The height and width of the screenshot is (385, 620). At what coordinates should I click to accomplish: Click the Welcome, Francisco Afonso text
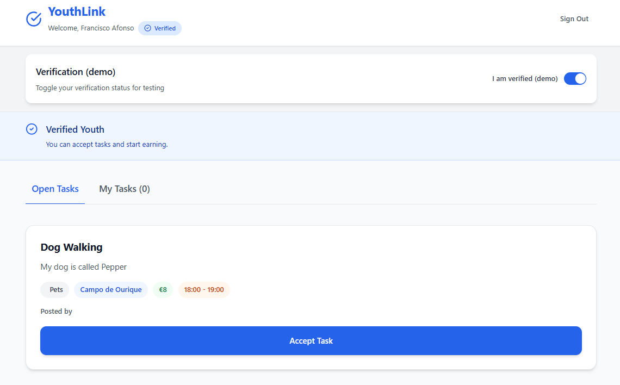click(x=91, y=28)
